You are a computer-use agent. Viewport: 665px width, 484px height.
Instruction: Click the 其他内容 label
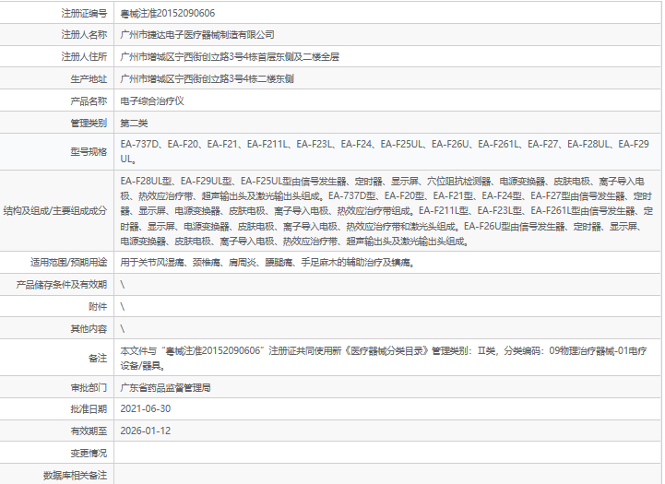tap(89, 328)
